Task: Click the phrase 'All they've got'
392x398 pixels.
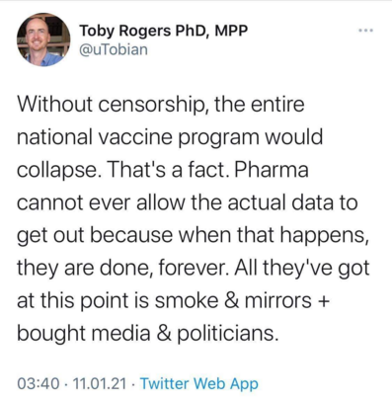Action: tap(302, 268)
